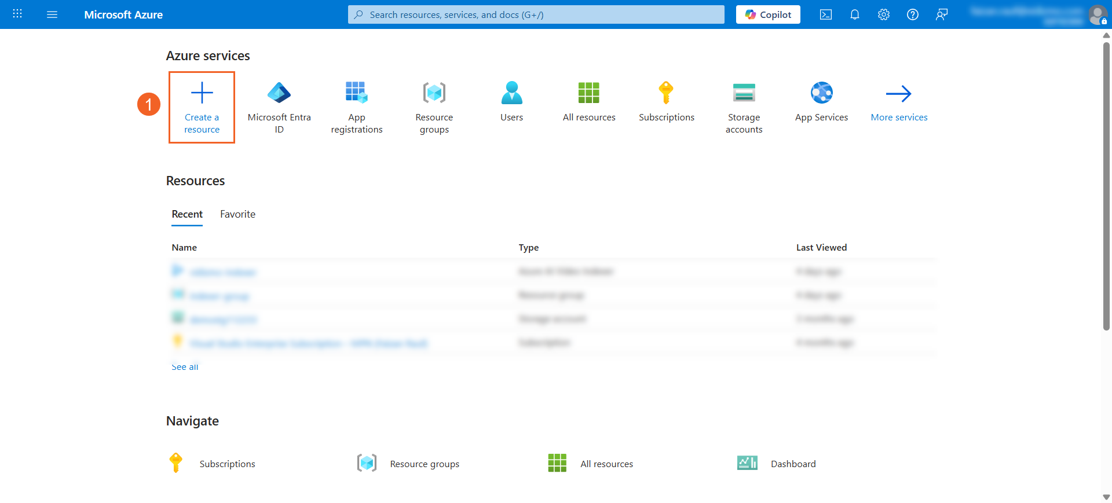Image resolution: width=1112 pixels, height=503 pixels.
Task: Open Storage accounts service
Action: (744, 93)
